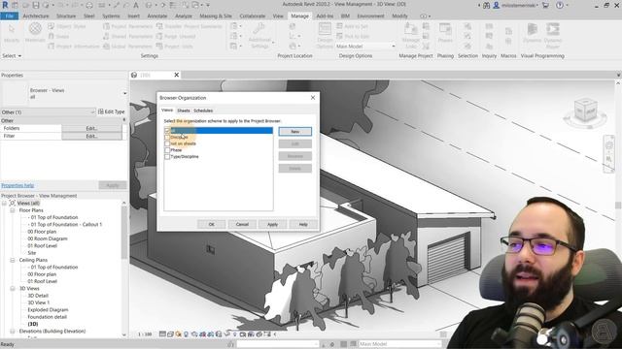
Task: Click Purge Unused
Action: (176, 36)
